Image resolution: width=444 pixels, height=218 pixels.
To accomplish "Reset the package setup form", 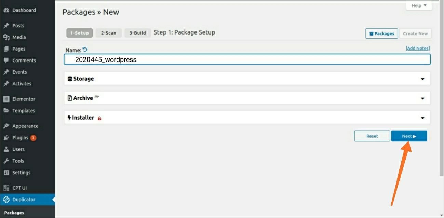I will 372,136.
